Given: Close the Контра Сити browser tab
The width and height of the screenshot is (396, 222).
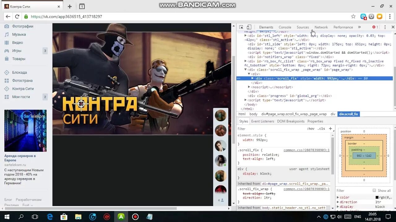Looking at the screenshot, I should (59, 6).
